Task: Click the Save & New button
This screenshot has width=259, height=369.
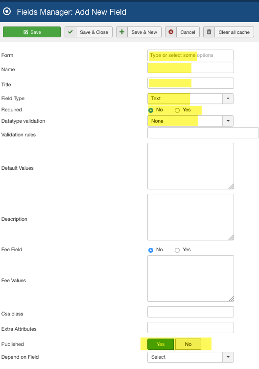Action: point(139,32)
